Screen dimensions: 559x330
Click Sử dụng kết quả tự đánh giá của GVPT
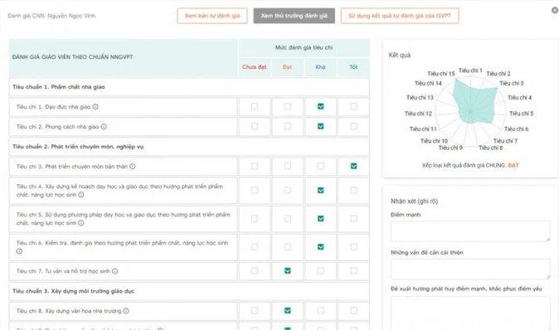pyautogui.click(x=400, y=16)
